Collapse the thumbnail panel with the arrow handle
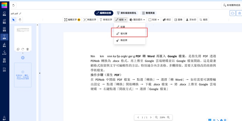242x121 pixels. pyautogui.click(x=40, y=73)
